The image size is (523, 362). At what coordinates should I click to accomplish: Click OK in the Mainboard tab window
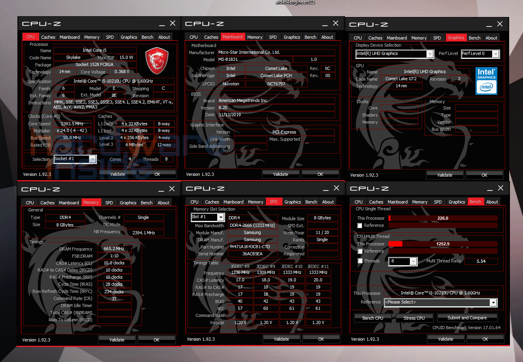pyautogui.click(x=320, y=174)
